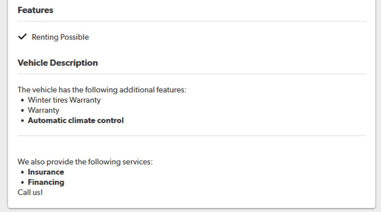Click the Winter tires Warranty list item
The width and height of the screenshot is (381, 212).
click(64, 100)
